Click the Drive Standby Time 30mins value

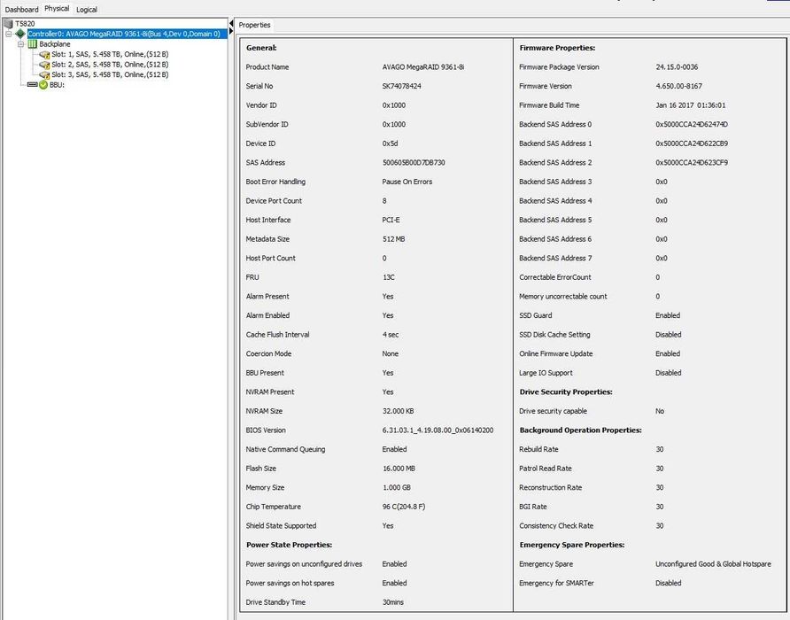(393, 602)
